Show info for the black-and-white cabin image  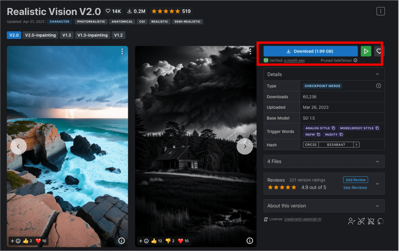pyautogui.click(x=250, y=241)
